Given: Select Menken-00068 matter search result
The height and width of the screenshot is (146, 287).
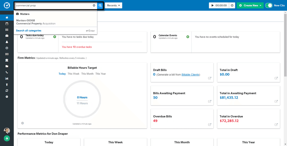Looking at the screenshot, I should pos(56,22).
